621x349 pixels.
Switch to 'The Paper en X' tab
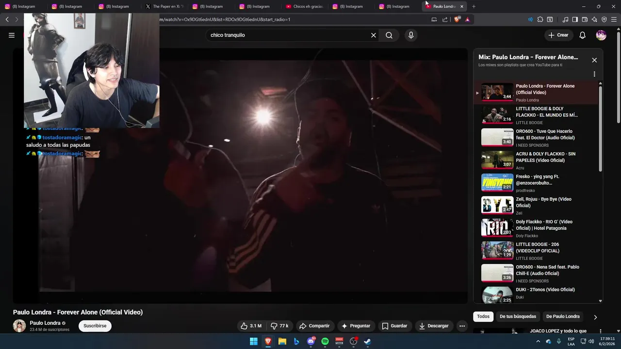tap(165, 6)
